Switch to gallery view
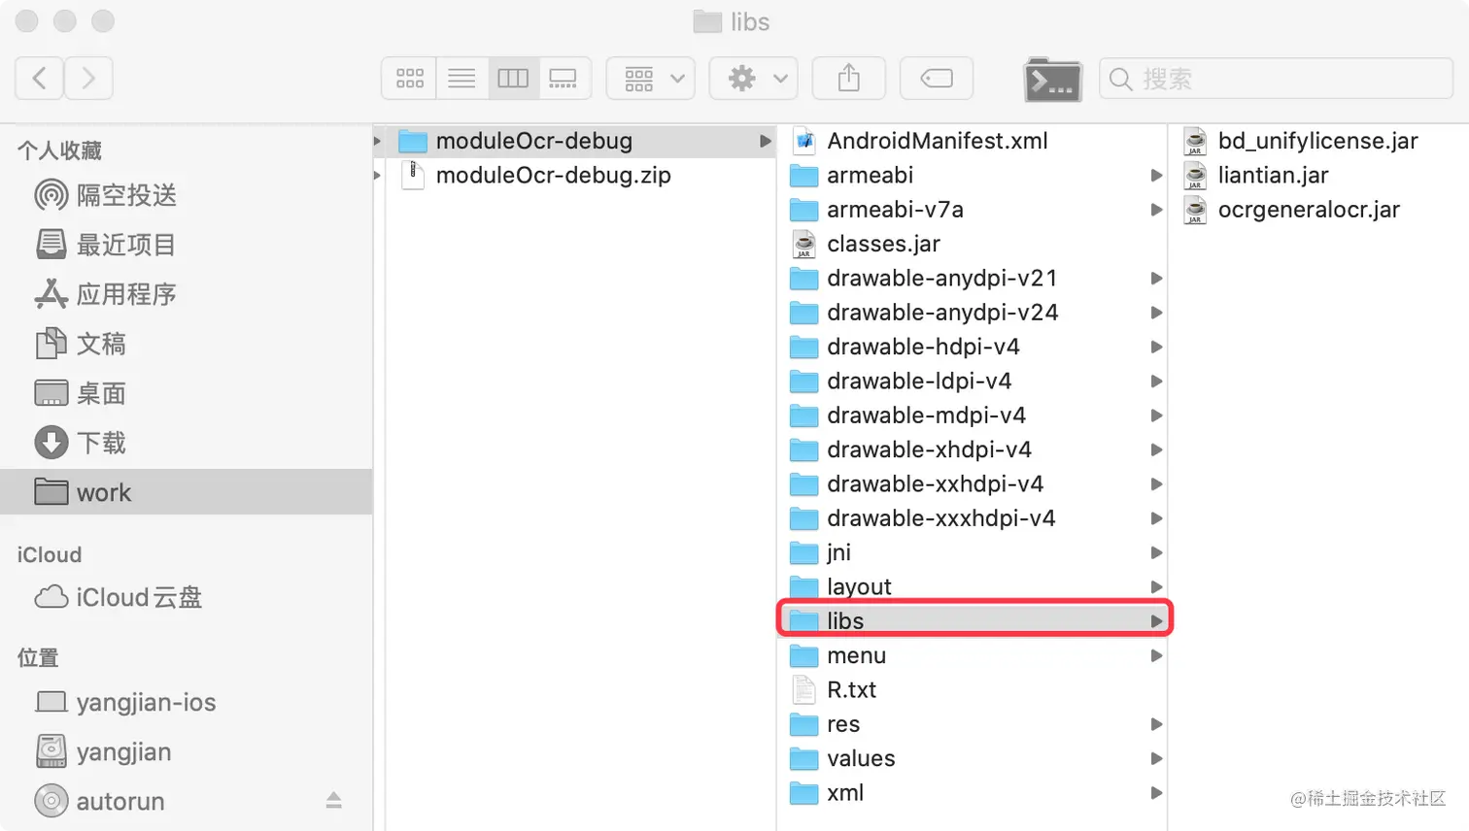The image size is (1469, 831). click(x=564, y=79)
